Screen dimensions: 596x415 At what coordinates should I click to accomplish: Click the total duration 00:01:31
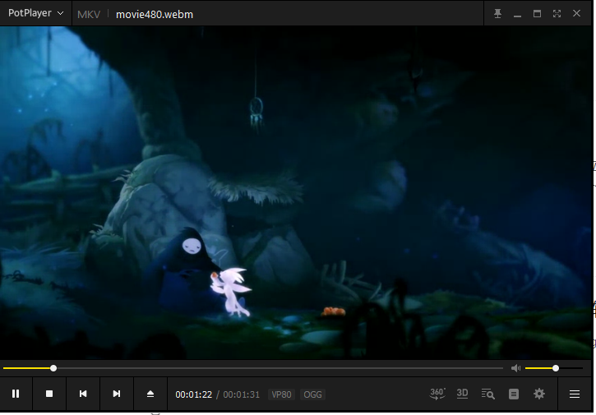[242, 394]
